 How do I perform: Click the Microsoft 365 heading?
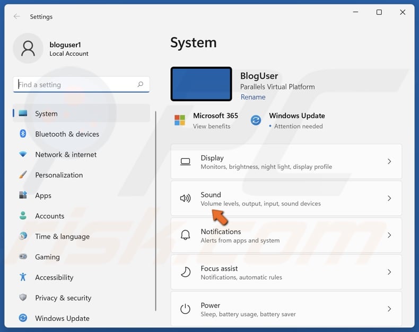215,115
